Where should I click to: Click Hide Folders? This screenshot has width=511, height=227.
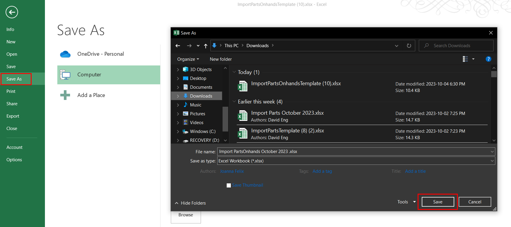pyautogui.click(x=190, y=203)
